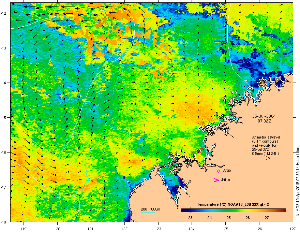Click the temperature color bar legend
The image size is (300, 232).
pyautogui.click(x=234, y=210)
